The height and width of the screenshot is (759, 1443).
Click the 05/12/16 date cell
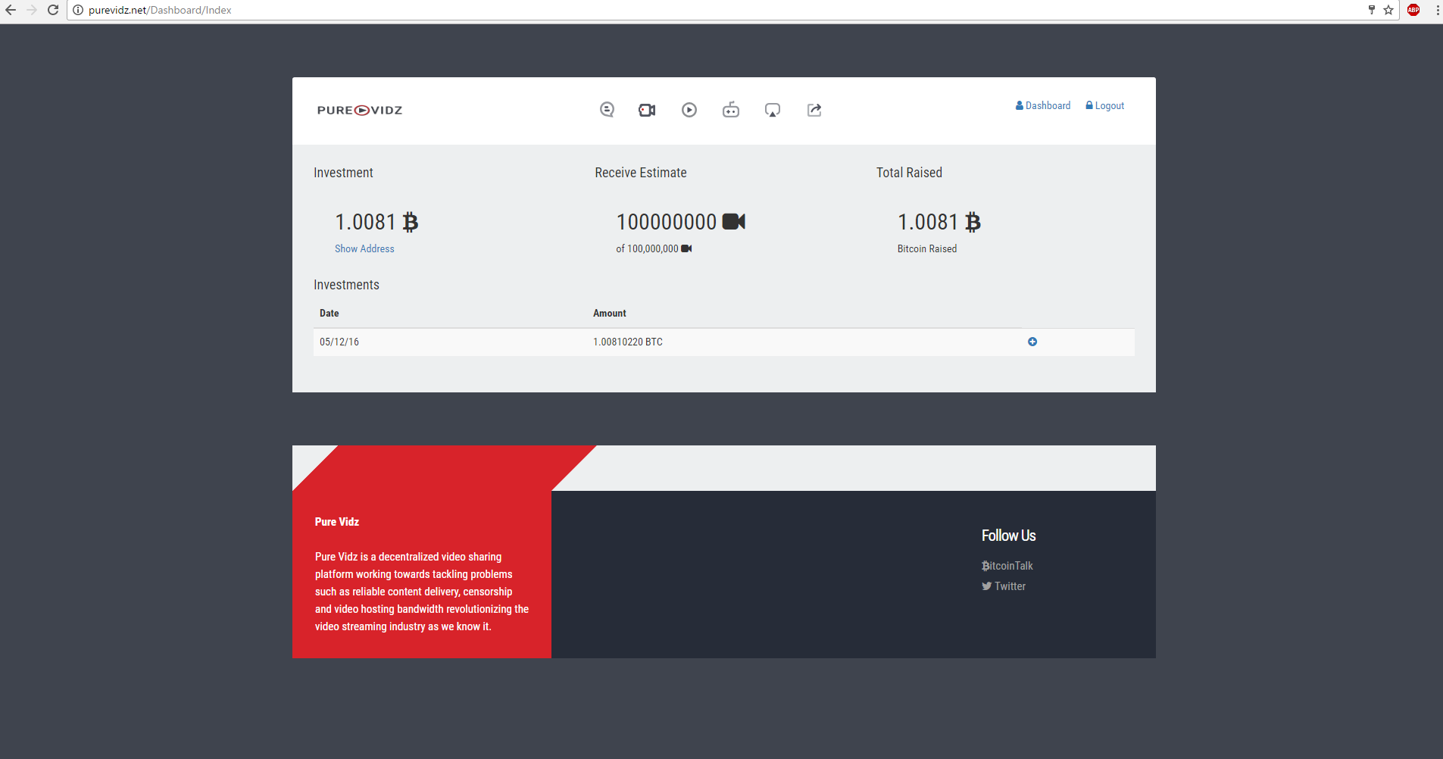point(339,342)
